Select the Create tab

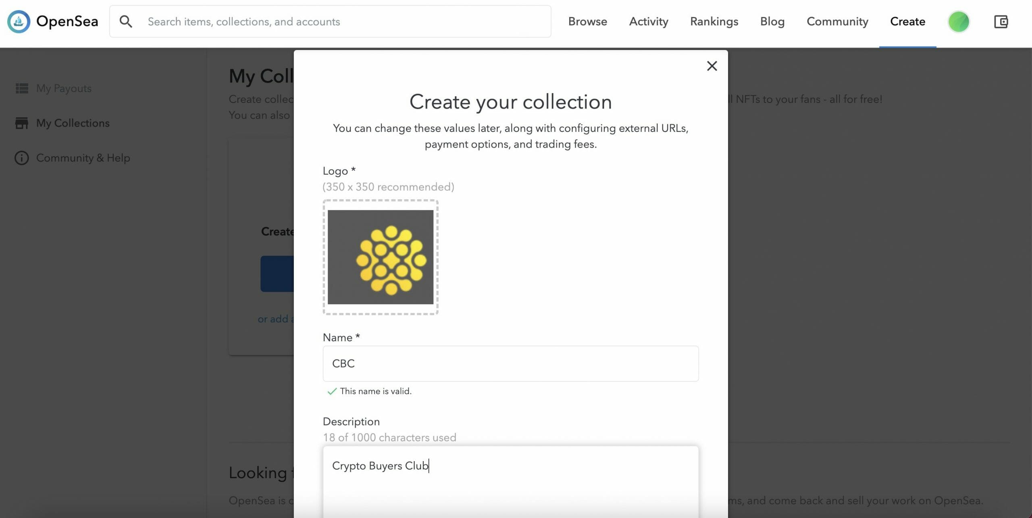pyautogui.click(x=907, y=21)
